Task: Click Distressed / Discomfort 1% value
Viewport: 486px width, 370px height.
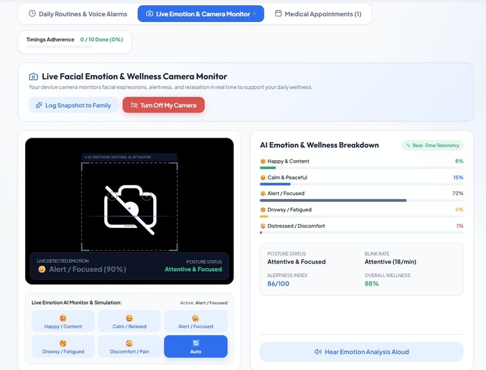Action: tap(460, 226)
